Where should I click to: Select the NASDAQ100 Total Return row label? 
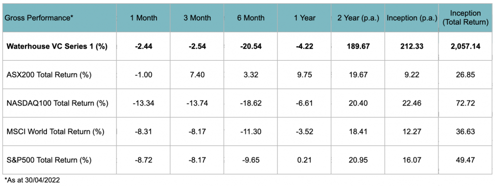57,103
